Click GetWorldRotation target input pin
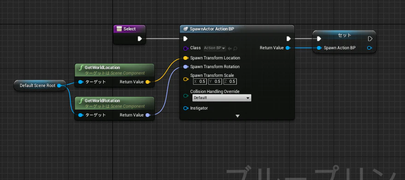 pos(81,115)
